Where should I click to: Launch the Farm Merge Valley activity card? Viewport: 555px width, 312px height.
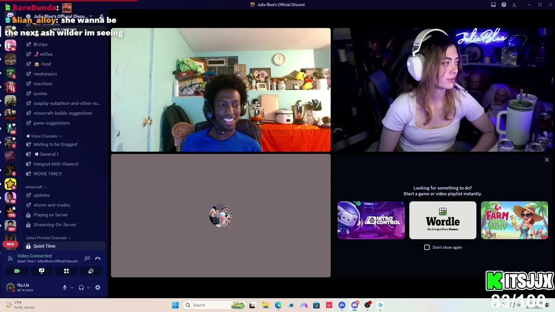(x=514, y=220)
